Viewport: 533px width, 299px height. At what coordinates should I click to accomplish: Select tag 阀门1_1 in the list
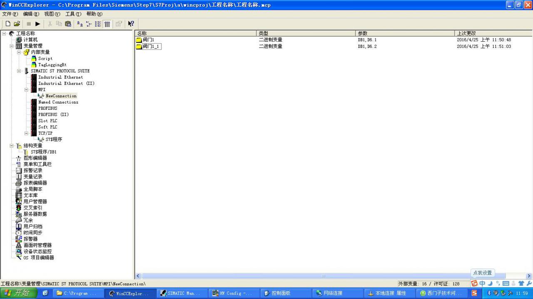coord(152,47)
